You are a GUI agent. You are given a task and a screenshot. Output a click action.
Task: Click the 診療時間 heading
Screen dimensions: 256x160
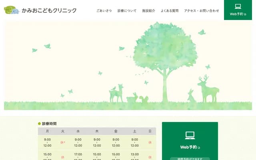click(49, 124)
